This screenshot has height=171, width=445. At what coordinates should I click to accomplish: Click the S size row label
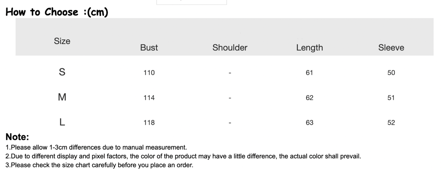[62, 73]
